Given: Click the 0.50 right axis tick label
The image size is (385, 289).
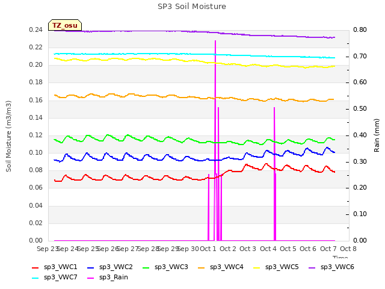Looking at the screenshot, I should [360, 108].
